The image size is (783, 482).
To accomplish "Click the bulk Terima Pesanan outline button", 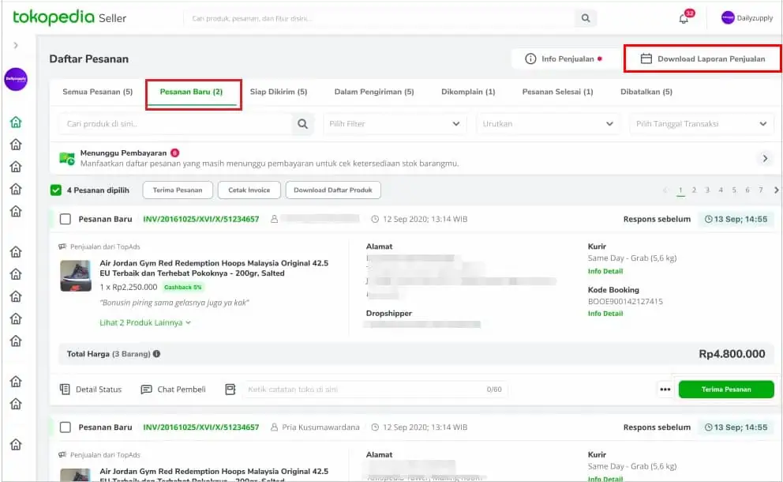I will (x=178, y=190).
